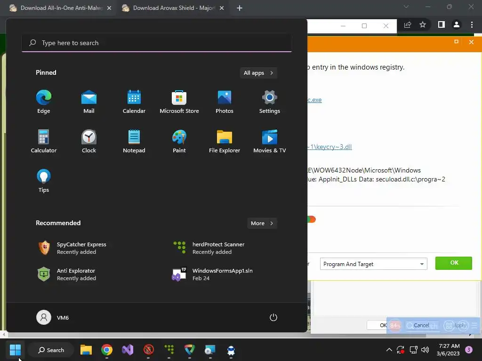Image resolution: width=482 pixels, height=361 pixels.
Task: Show More recommended items
Action: click(262, 223)
